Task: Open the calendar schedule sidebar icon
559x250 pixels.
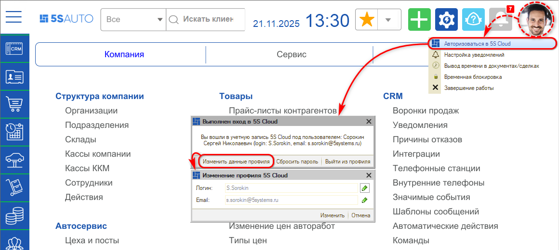Action: [14, 132]
